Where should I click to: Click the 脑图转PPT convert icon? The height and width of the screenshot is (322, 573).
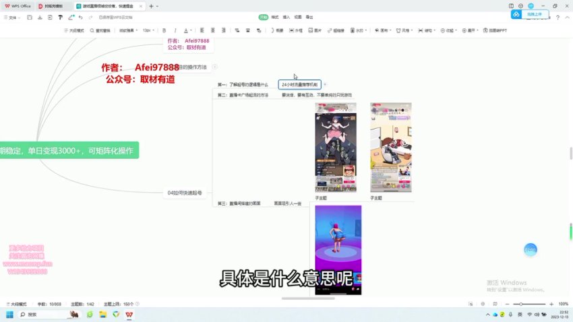point(496,30)
